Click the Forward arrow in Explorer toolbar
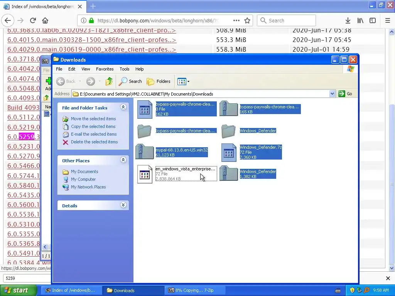Screen dimensions: 395x296 tap(90, 81)
